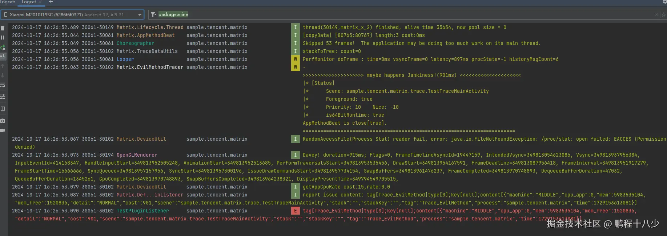Switch to the Logcat tab

[29, 2]
